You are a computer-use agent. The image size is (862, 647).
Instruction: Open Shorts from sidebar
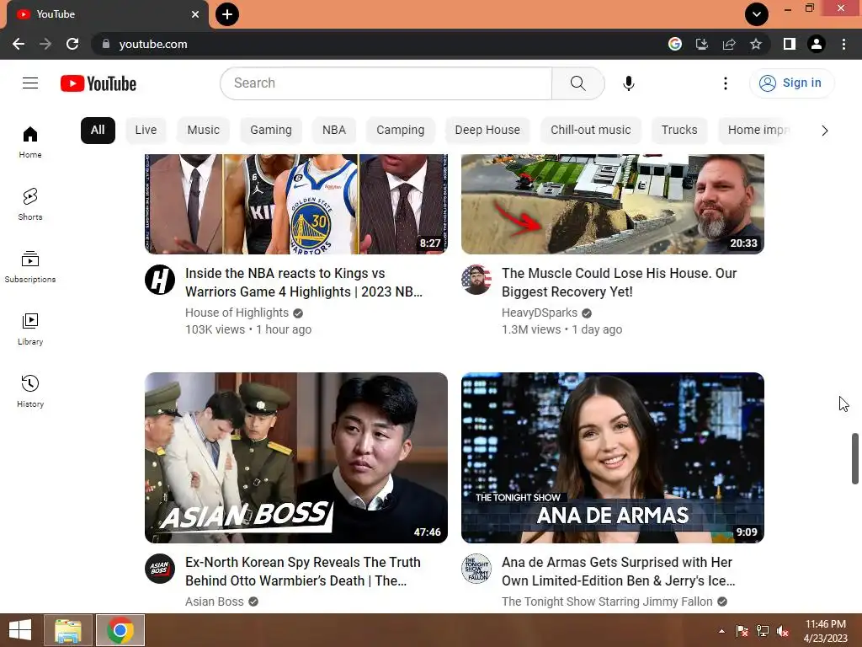click(30, 204)
